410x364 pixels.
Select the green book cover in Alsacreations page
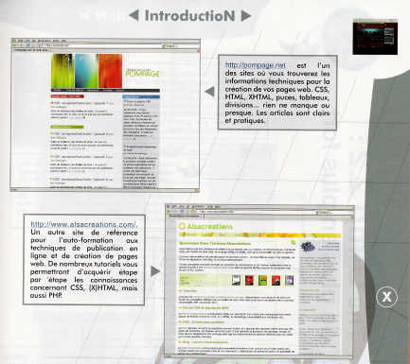click(x=262, y=280)
